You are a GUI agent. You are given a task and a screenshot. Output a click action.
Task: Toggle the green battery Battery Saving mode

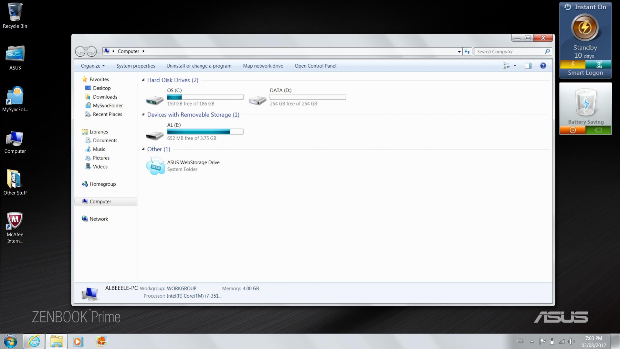pyautogui.click(x=598, y=130)
